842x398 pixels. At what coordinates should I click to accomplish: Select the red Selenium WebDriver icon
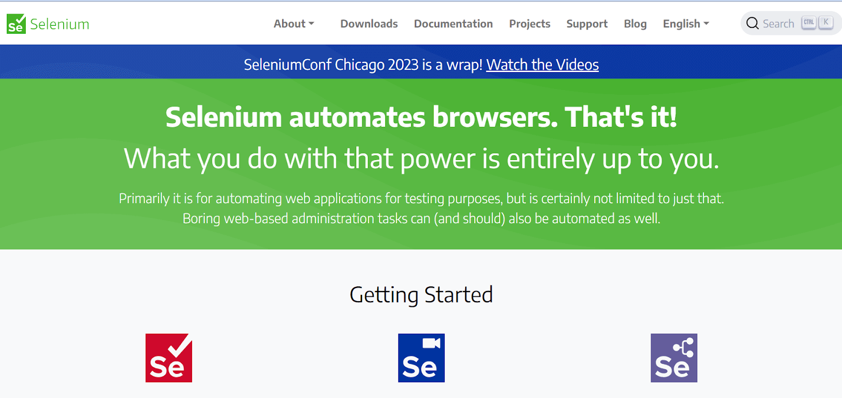coord(168,359)
